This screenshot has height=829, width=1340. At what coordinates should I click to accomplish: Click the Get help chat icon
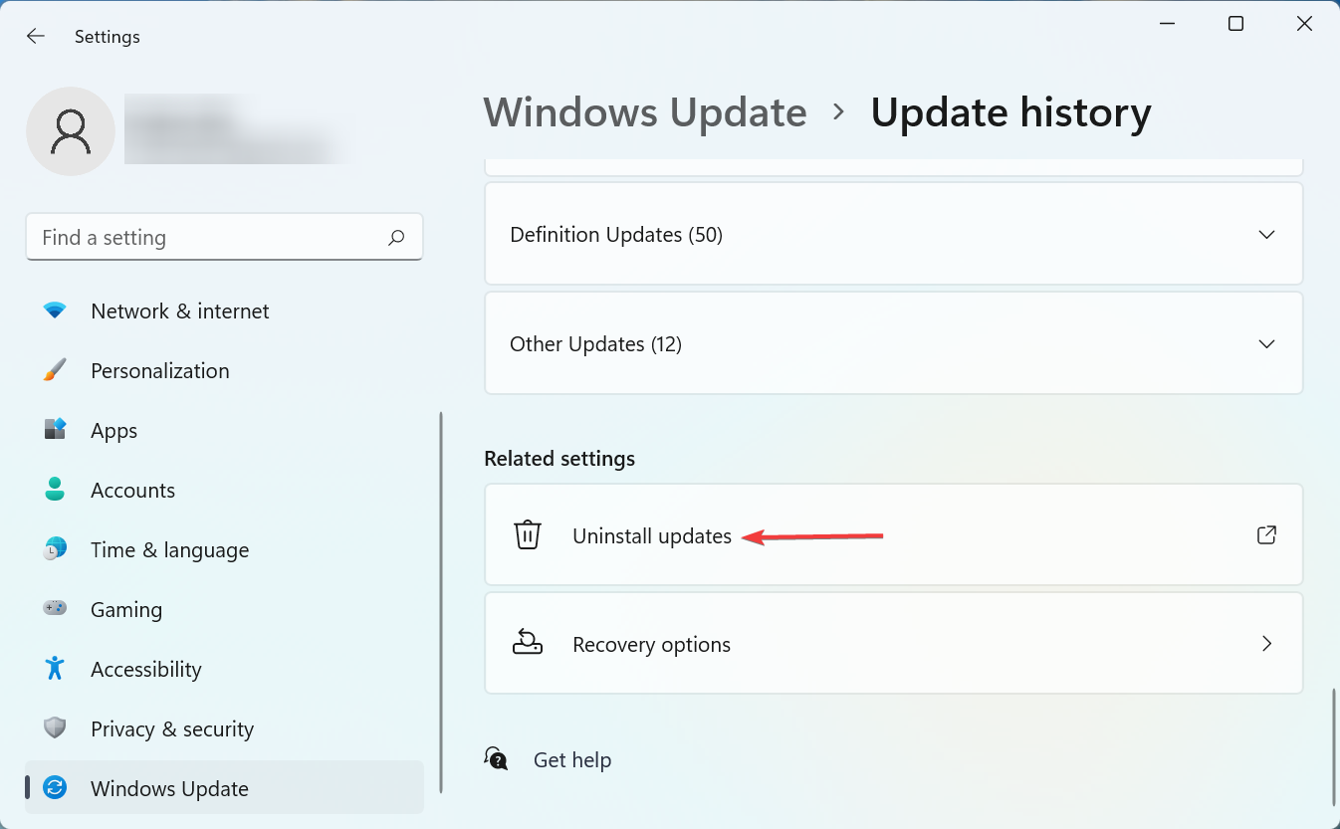click(496, 759)
